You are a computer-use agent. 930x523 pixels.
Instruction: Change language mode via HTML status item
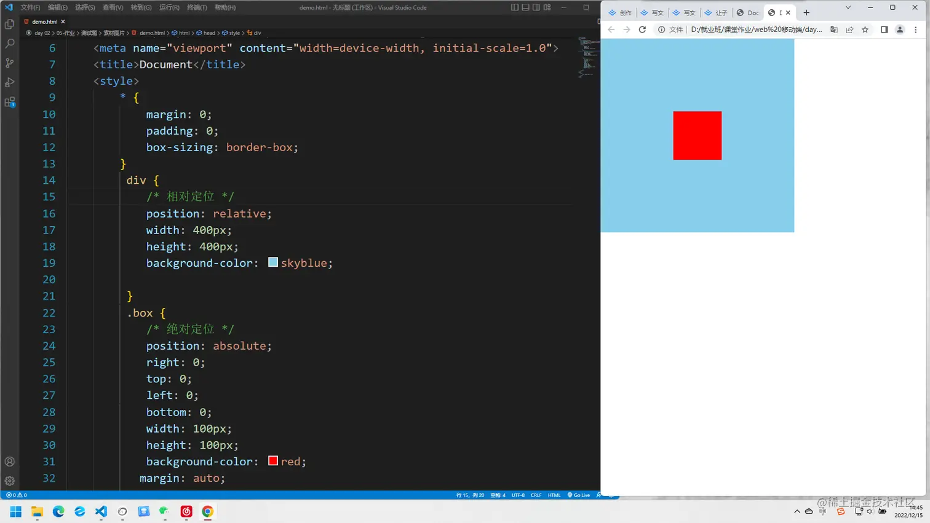[554, 495]
